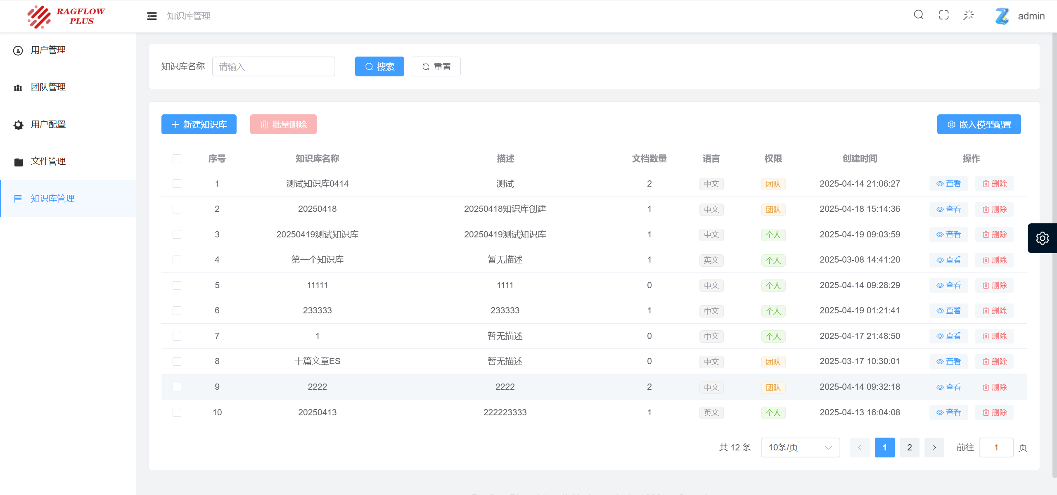Screen dimensions: 1057x495
Task: Tick checkbox for row 十篇文章ES
Action: pos(177,362)
